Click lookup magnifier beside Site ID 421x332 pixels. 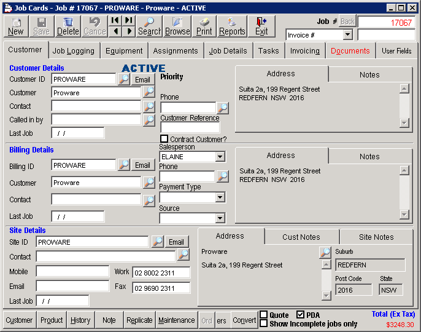158,242
